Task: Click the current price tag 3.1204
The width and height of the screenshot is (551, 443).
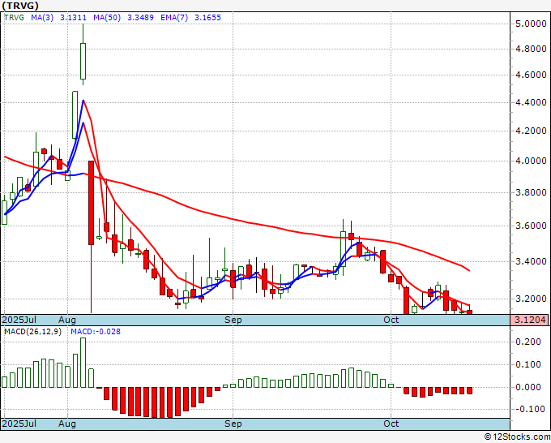Action: pyautogui.click(x=530, y=320)
